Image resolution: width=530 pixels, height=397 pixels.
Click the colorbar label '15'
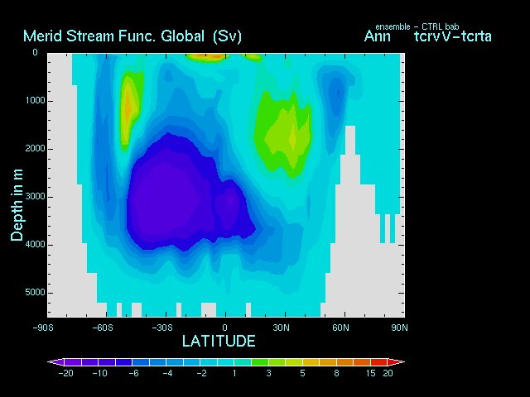tap(370, 373)
